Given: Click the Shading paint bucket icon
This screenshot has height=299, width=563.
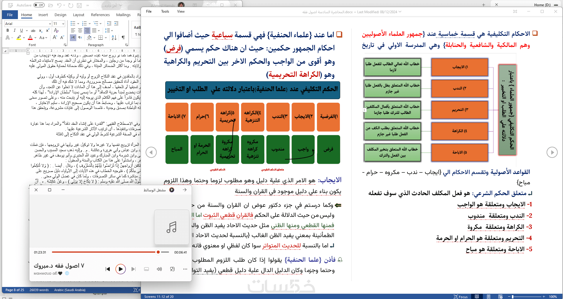Looking at the screenshot, I should [x=89, y=38].
